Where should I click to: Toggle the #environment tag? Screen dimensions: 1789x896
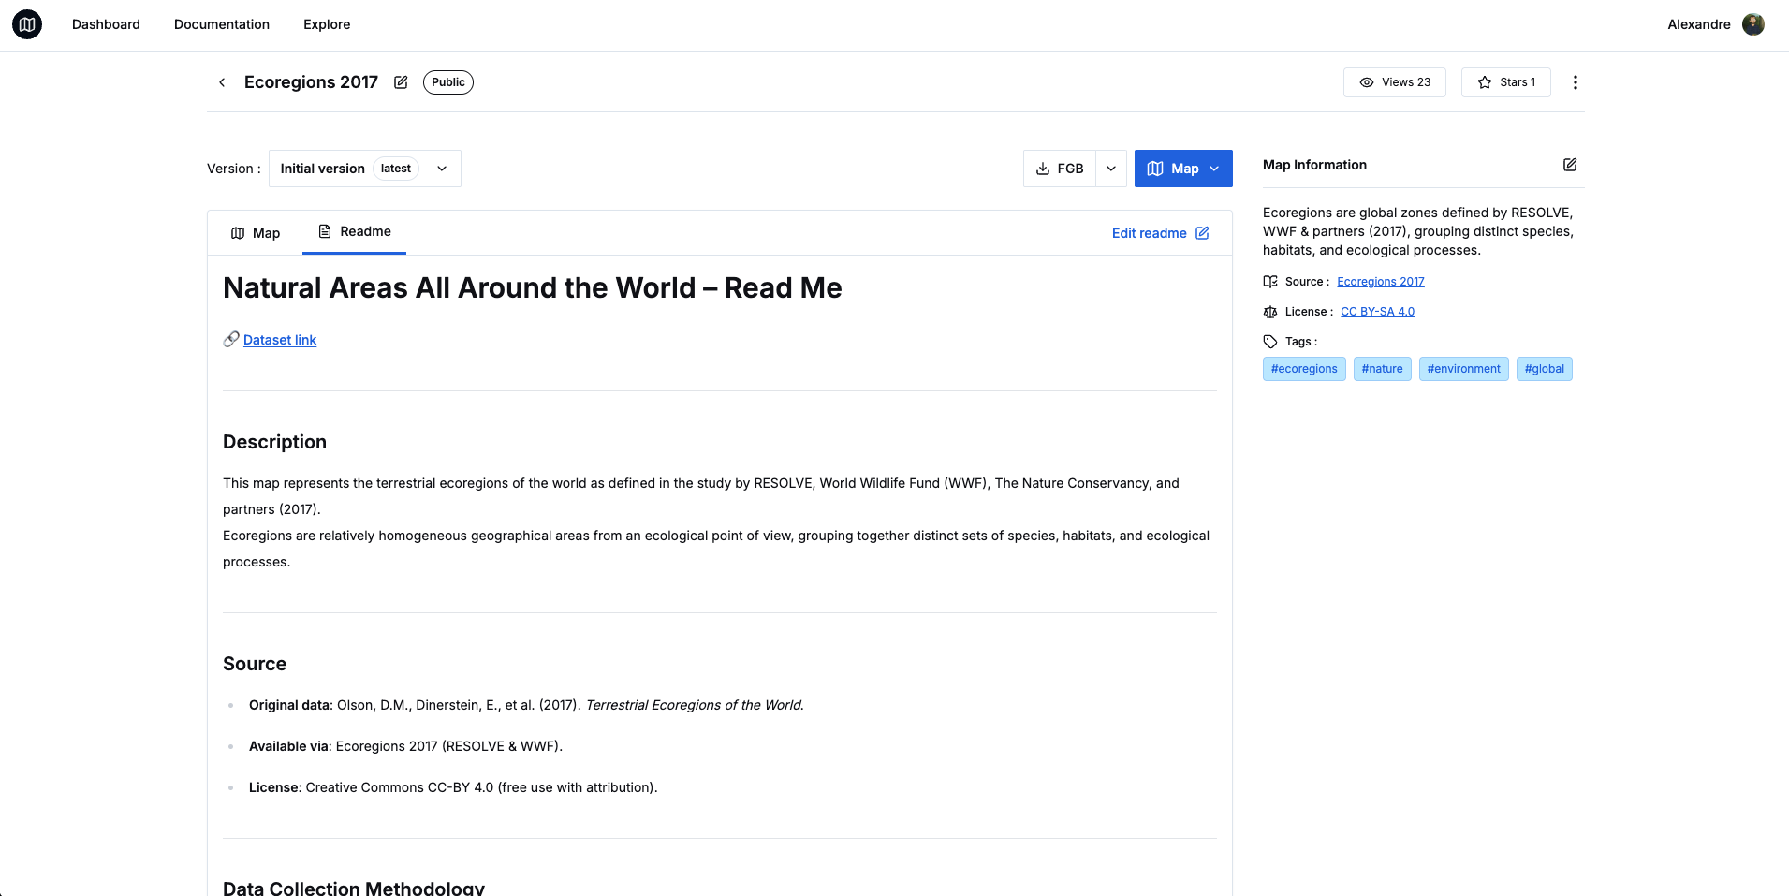click(1463, 369)
